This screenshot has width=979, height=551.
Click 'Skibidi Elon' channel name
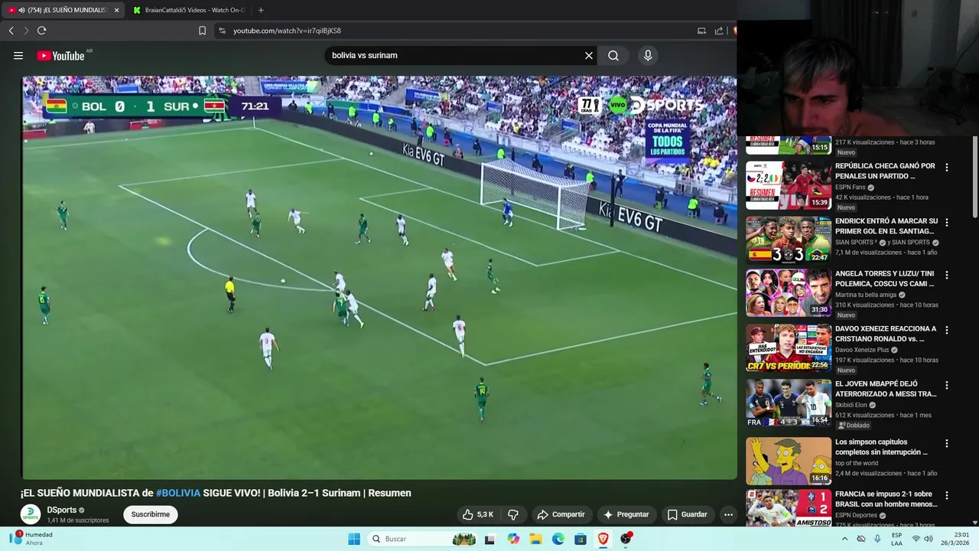pos(851,405)
